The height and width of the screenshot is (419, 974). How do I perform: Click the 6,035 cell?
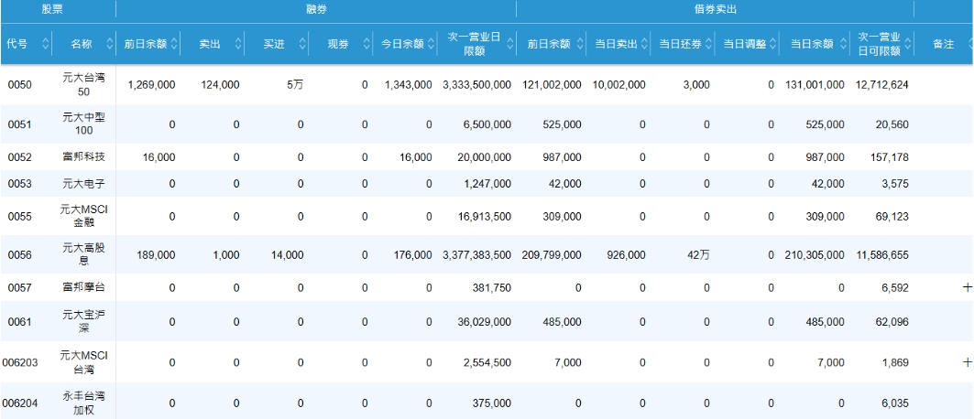(895, 403)
